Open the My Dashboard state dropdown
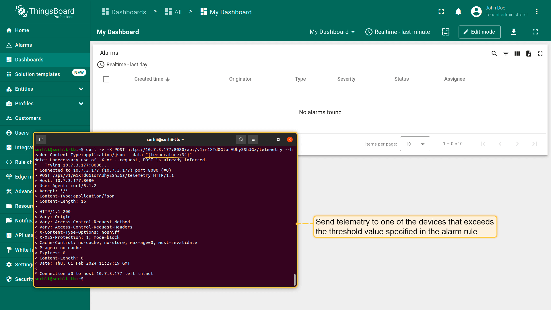Image resolution: width=551 pixels, height=310 pixels. (x=332, y=32)
